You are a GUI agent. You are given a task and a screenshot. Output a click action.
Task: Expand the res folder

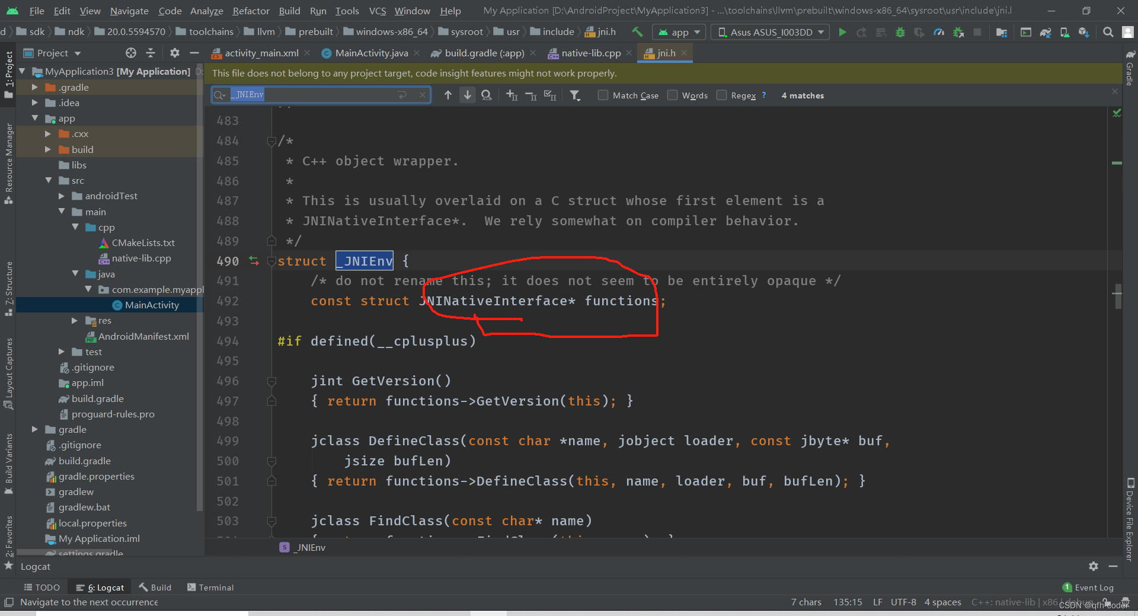click(x=75, y=320)
